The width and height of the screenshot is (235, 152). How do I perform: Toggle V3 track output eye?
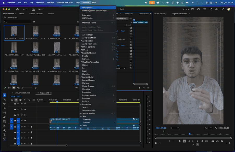pyautogui.click(x=25, y=109)
